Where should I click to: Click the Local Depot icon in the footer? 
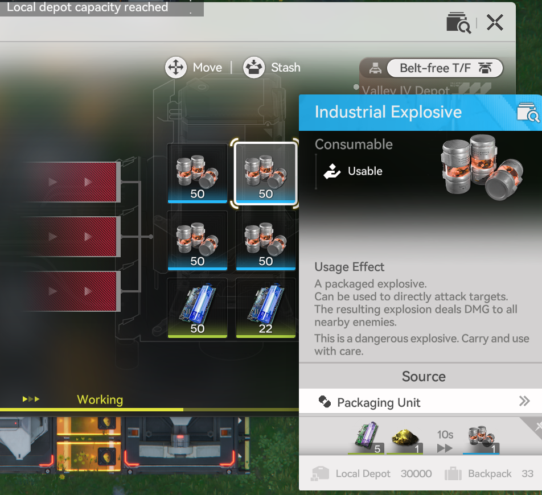[x=320, y=473]
